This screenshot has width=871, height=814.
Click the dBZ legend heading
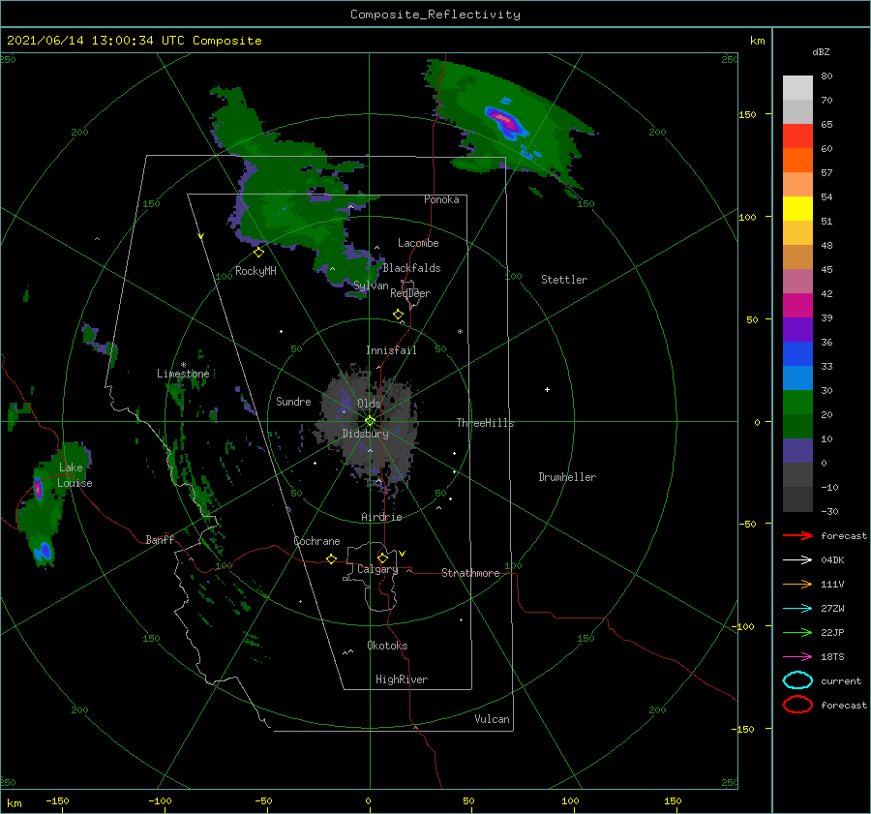pyautogui.click(x=821, y=51)
